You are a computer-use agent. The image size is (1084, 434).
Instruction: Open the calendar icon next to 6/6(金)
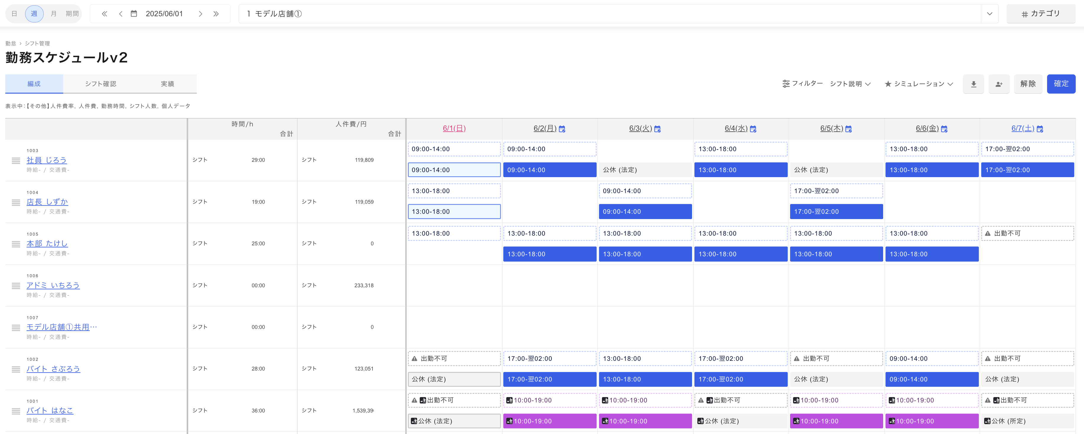pyautogui.click(x=944, y=129)
